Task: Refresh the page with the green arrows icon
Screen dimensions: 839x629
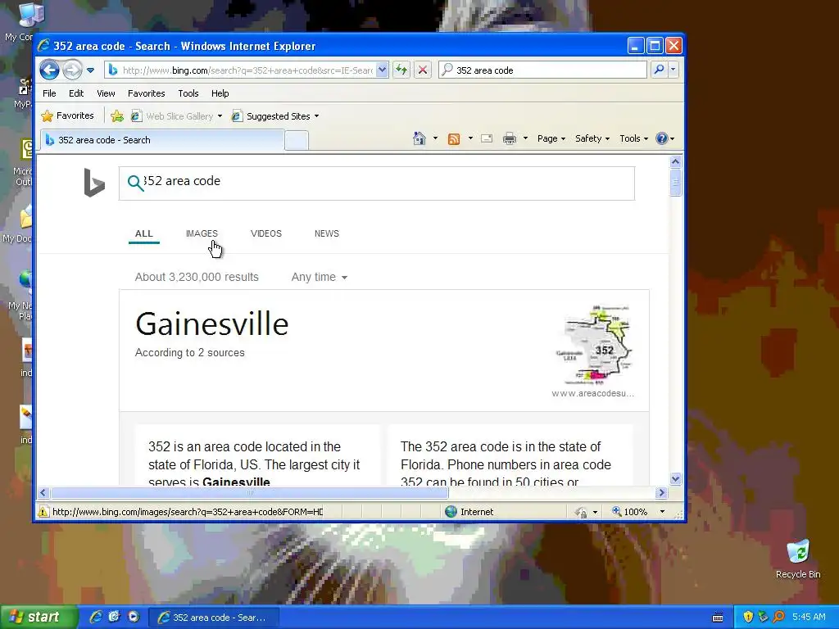Action: [401, 70]
